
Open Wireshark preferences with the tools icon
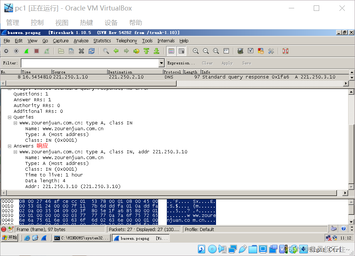(x=271, y=51)
